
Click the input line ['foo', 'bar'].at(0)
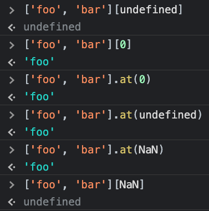pos(88,80)
